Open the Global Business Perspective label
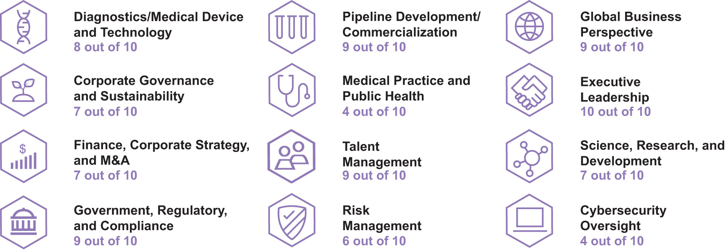The image size is (725, 250). click(x=631, y=25)
